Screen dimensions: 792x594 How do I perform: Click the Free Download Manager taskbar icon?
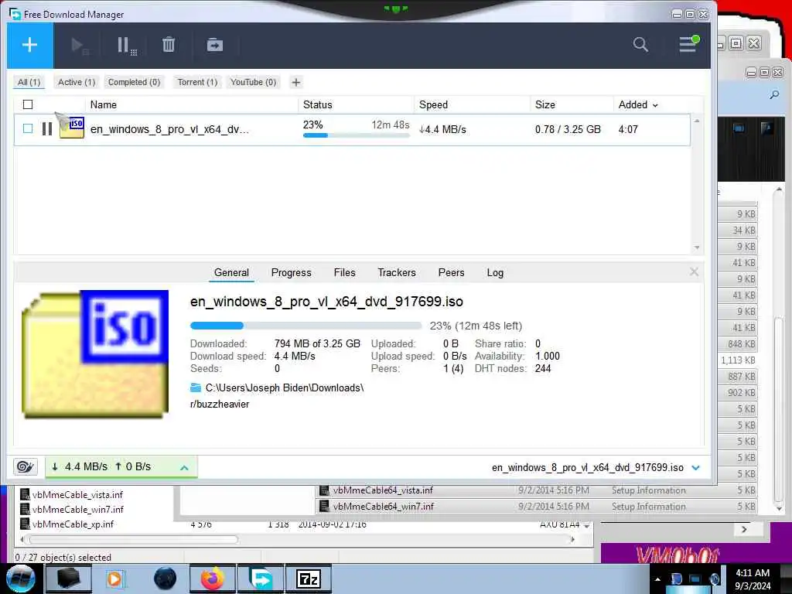pos(261,579)
